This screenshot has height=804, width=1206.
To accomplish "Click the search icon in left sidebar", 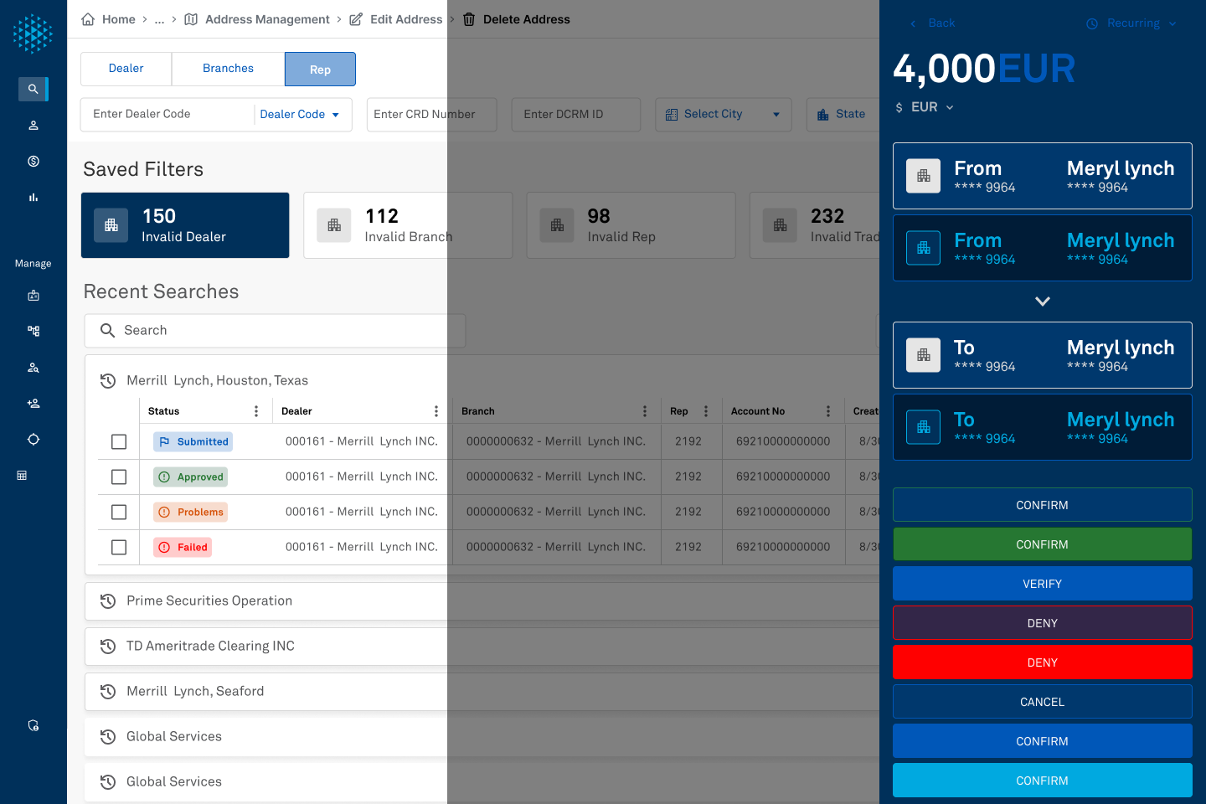I will [x=33, y=89].
